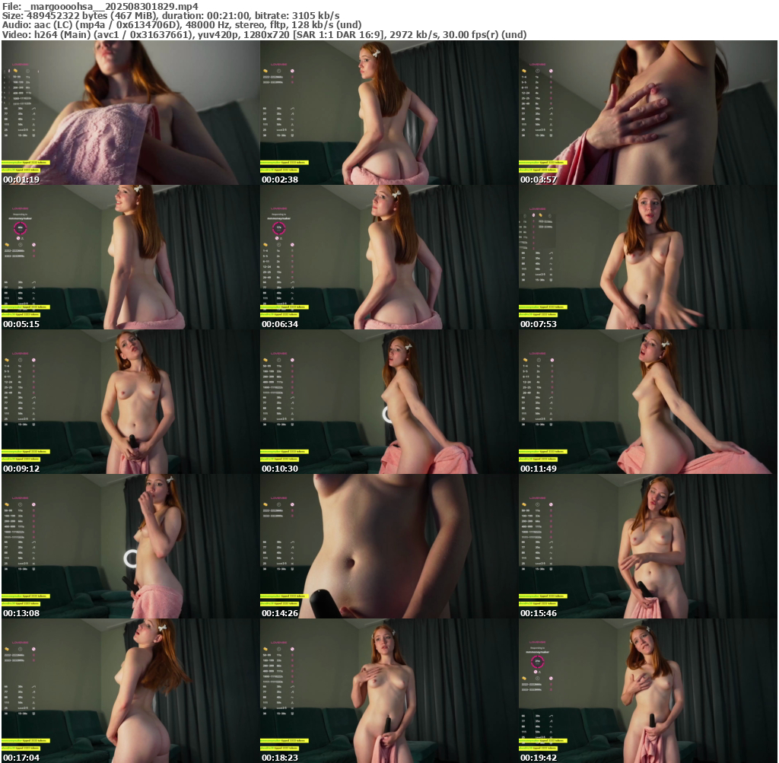Select the thumbnail marked 00:10:30
The width and height of the screenshot is (779, 763).
click(x=389, y=402)
